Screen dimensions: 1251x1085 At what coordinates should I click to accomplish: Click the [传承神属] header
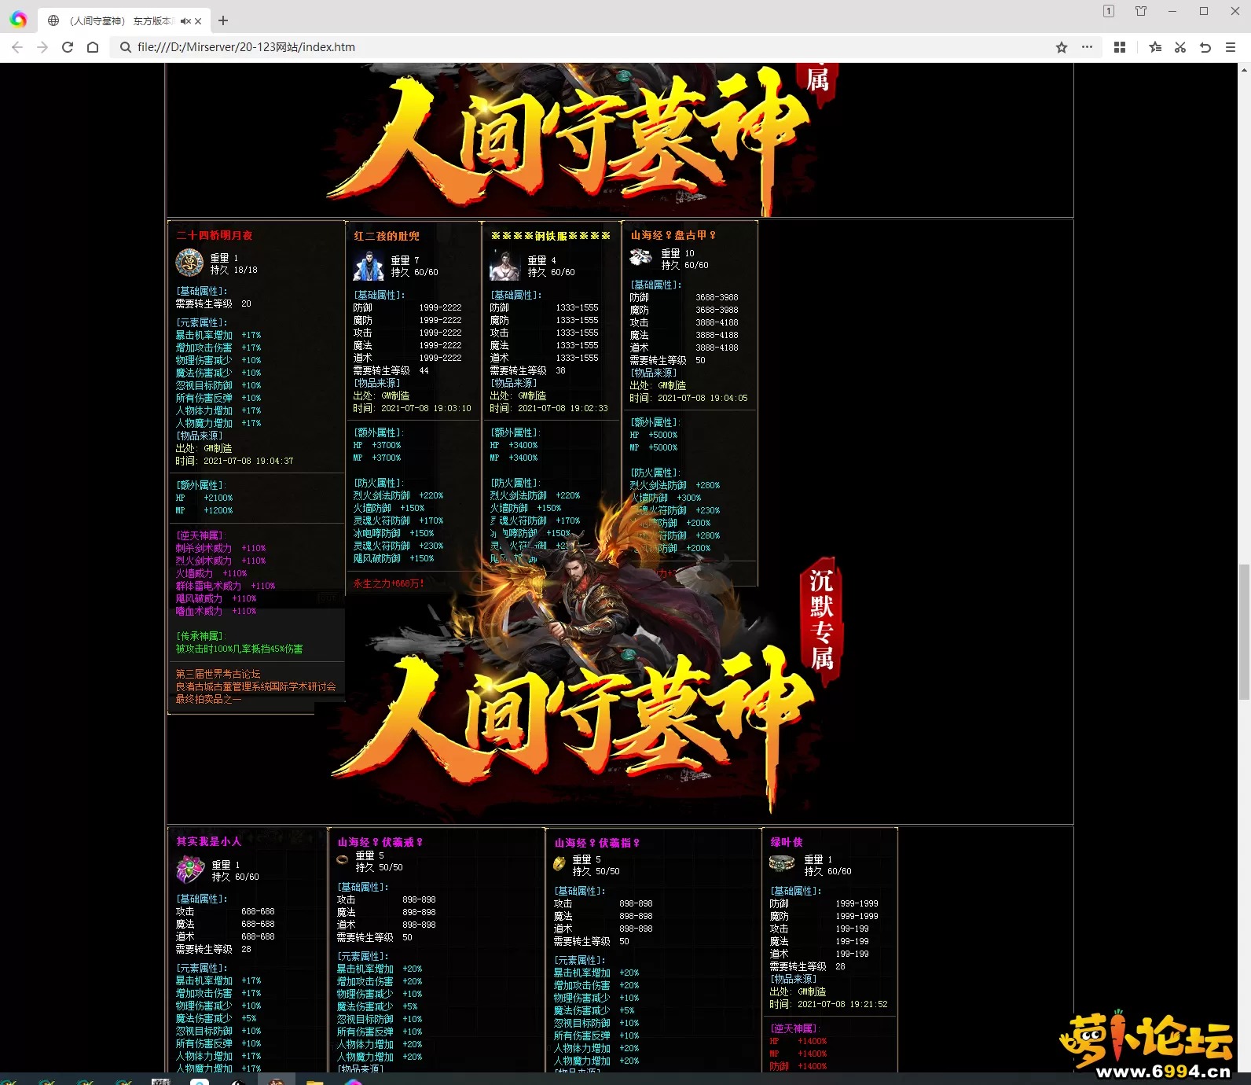click(x=201, y=636)
